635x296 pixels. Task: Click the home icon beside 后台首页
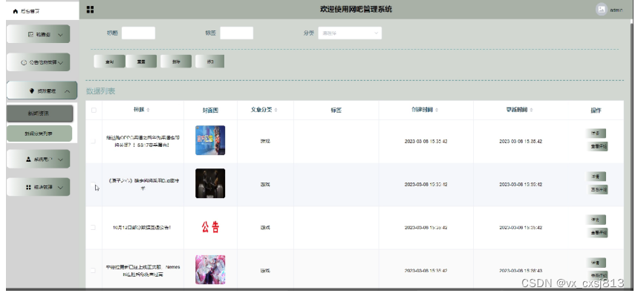[x=16, y=11]
